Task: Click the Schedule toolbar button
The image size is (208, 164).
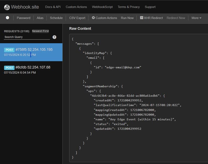Action: pos(56,18)
